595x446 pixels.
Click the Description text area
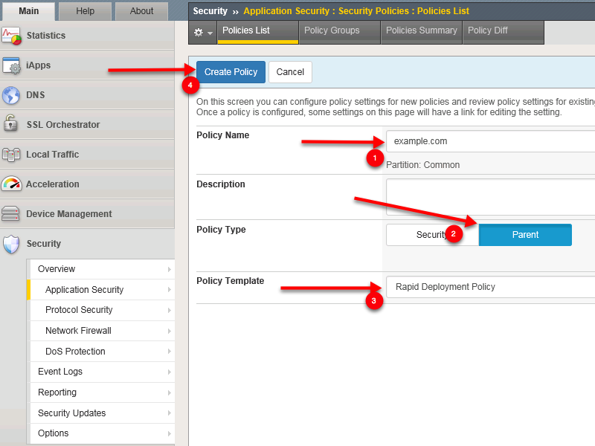tap(490, 197)
